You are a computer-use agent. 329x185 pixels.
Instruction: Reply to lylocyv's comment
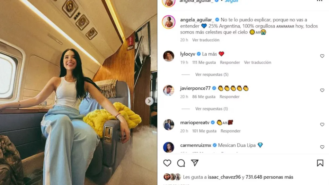(230, 62)
